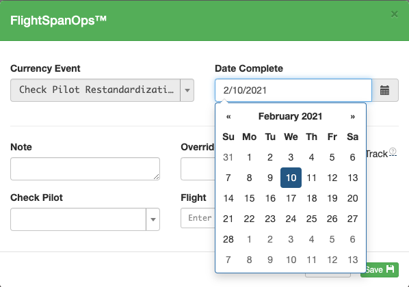Pick February 7 in the calendar
This screenshot has width=409, height=287.
tap(228, 178)
